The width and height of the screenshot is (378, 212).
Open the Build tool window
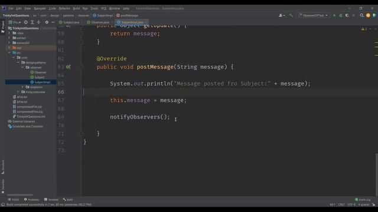pyautogui.click(x=68, y=200)
